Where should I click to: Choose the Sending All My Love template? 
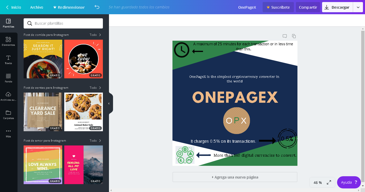(x=84, y=165)
